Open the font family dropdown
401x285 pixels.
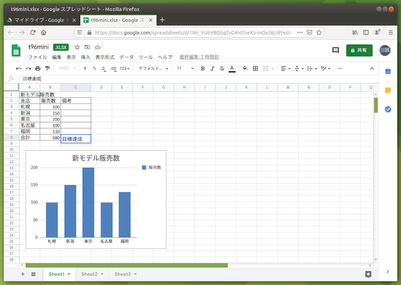(153, 68)
